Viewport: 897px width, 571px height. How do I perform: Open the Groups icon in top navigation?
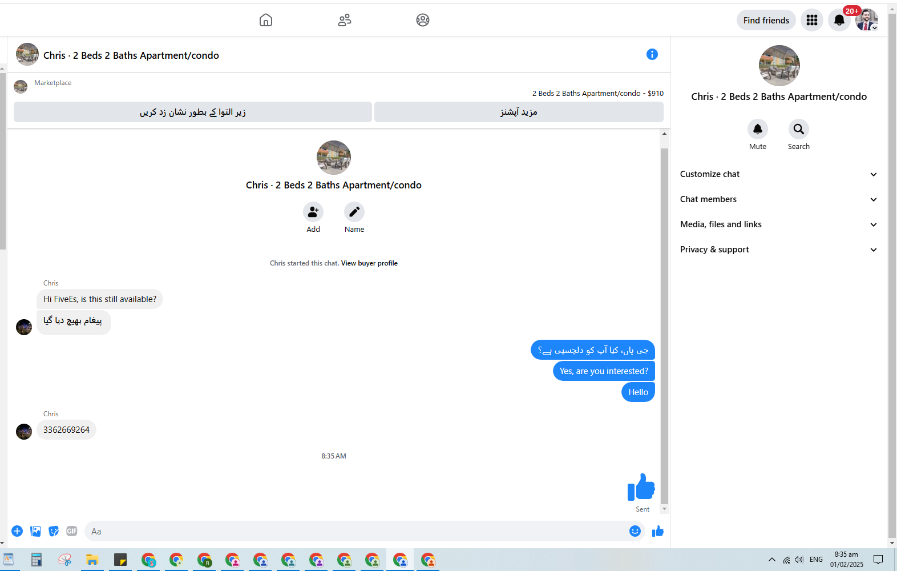[423, 20]
